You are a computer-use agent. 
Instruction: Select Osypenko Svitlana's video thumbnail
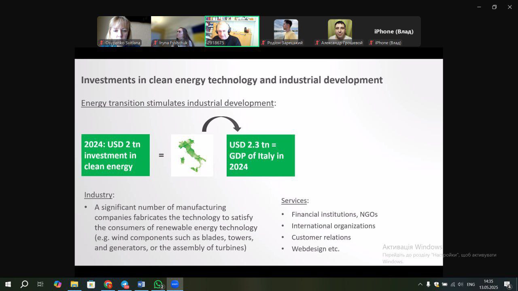coord(123,31)
